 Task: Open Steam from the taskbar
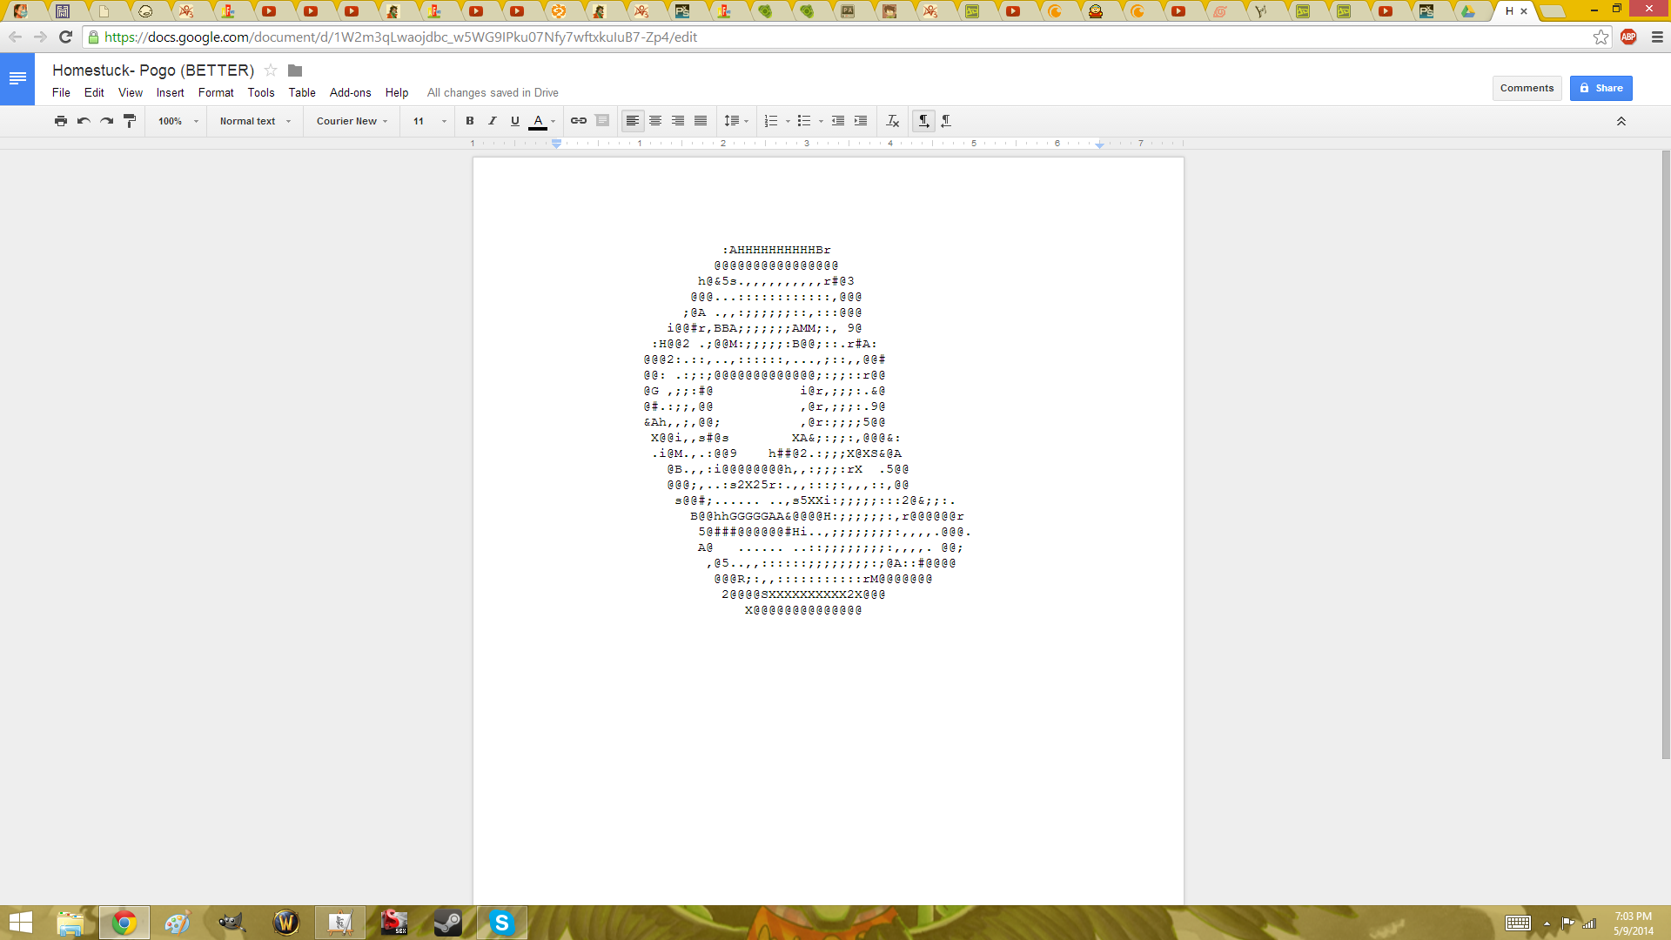(x=448, y=923)
